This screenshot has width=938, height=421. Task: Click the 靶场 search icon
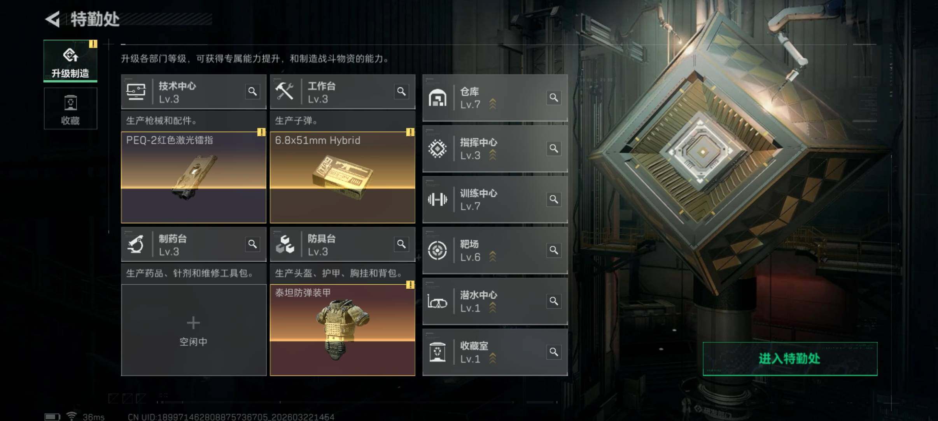[x=554, y=250]
